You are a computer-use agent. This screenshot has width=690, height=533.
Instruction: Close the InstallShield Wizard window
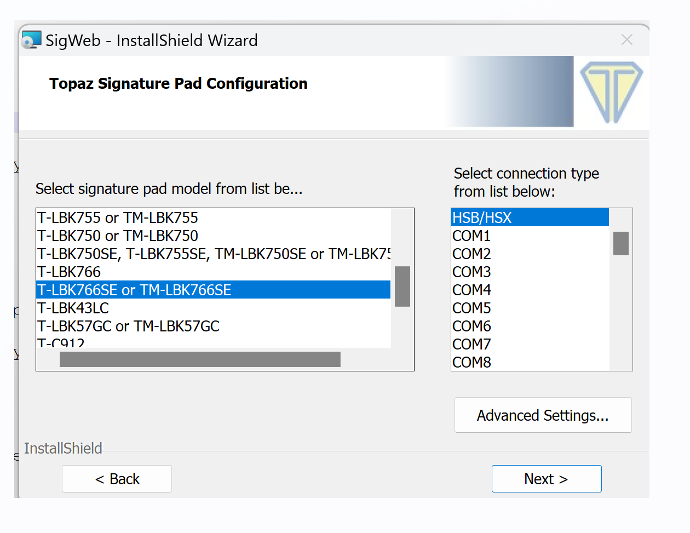point(627,39)
